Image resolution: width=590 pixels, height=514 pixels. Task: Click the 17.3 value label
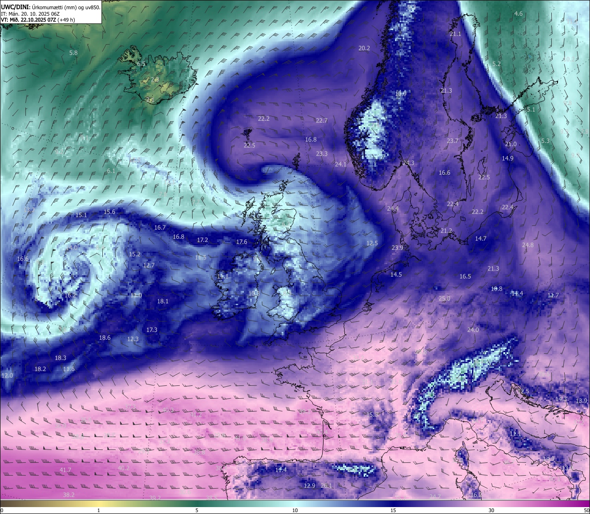[152, 330]
